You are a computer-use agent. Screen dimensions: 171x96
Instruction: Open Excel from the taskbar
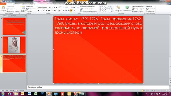pyautogui.click(x=36, y=94)
